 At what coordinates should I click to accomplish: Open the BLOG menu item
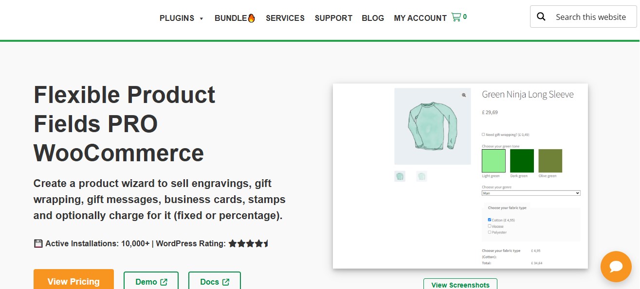(373, 17)
